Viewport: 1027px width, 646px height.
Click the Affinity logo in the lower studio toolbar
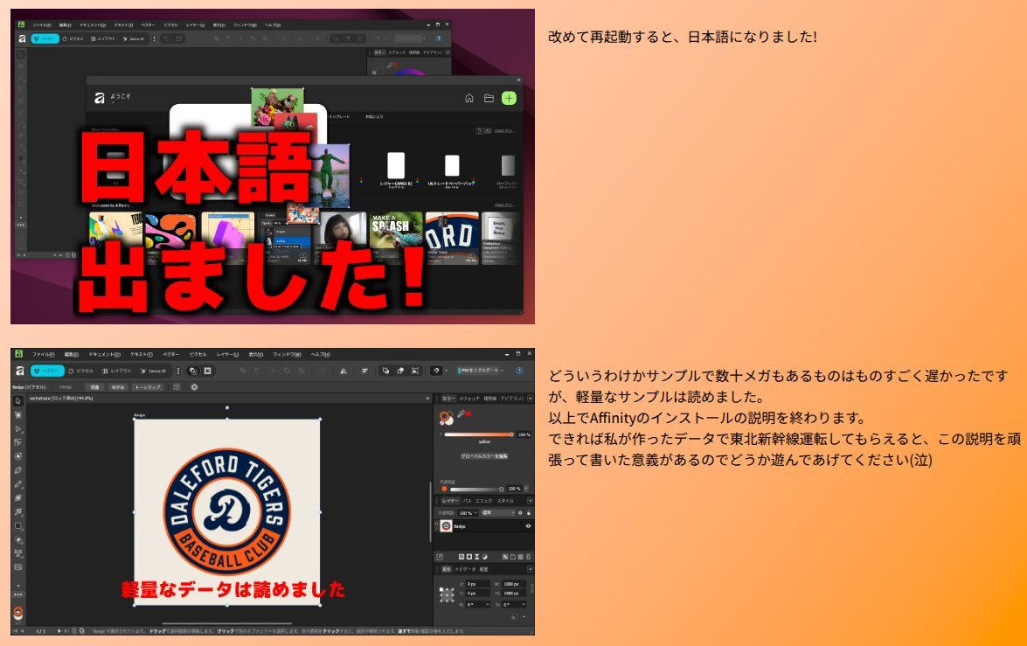[x=19, y=371]
